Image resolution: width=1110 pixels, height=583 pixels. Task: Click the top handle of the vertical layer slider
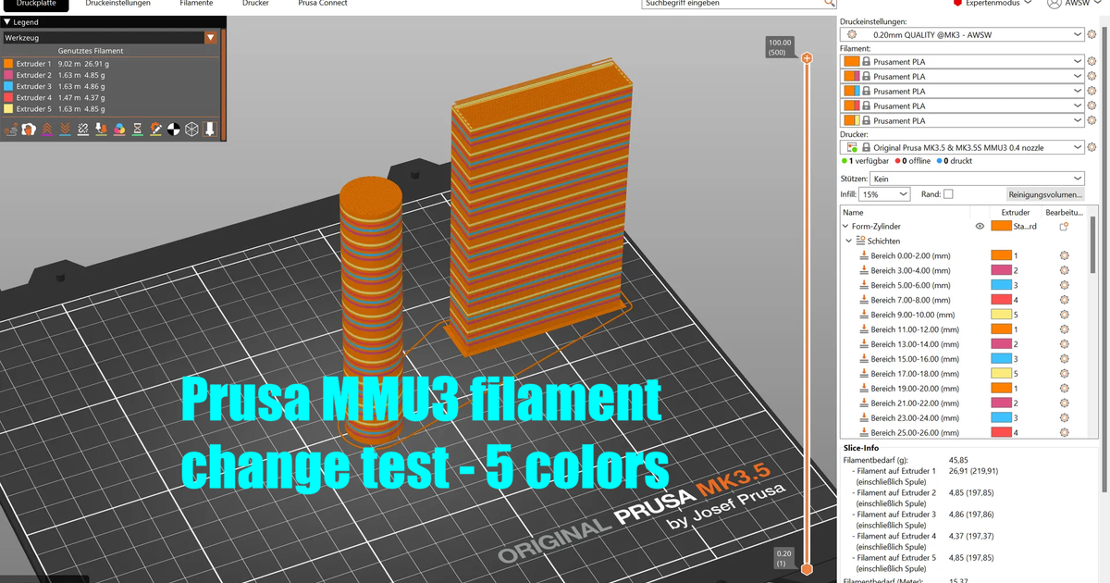point(808,57)
